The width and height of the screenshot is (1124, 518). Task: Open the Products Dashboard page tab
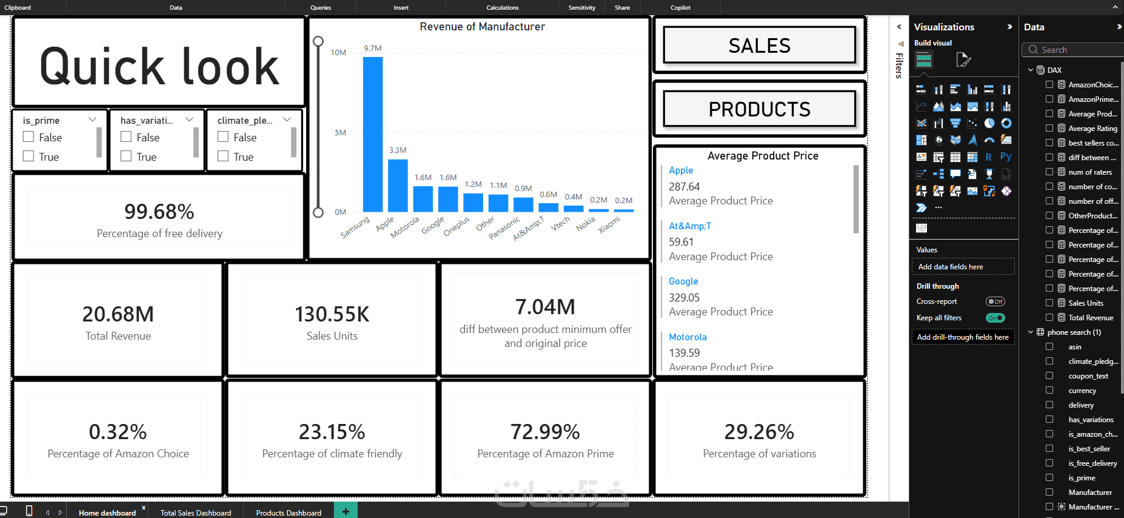point(289,513)
